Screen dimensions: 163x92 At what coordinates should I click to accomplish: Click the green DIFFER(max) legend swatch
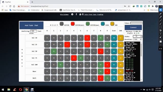88,24
